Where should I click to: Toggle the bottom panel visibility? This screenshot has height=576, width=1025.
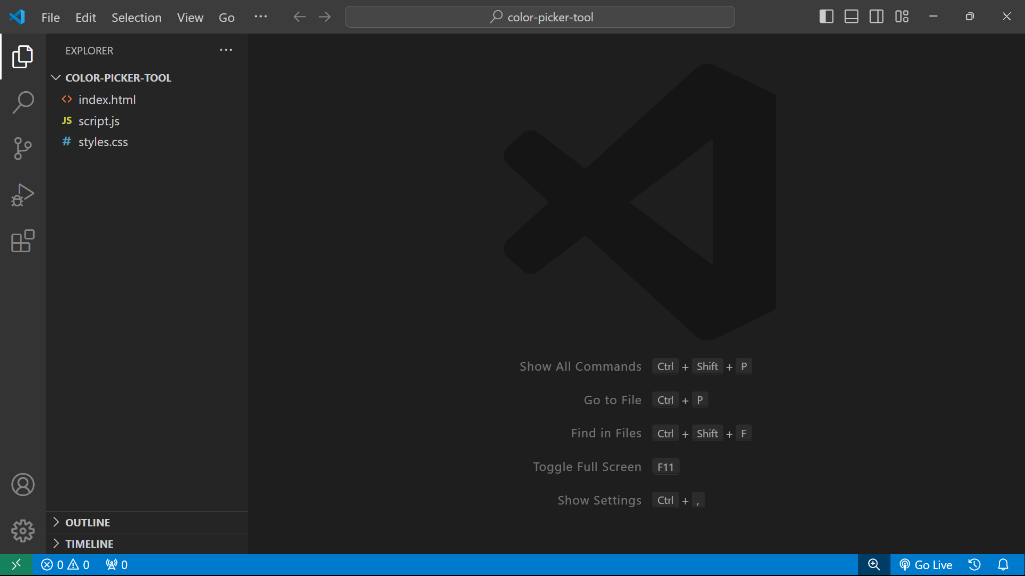coord(851,17)
